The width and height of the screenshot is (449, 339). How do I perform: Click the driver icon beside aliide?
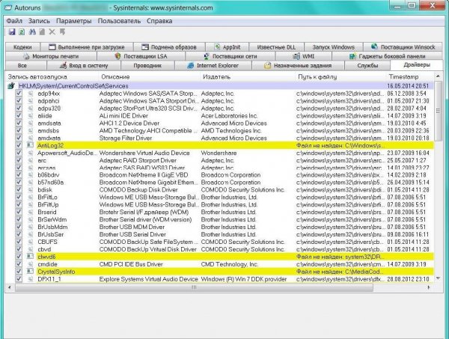click(x=31, y=116)
